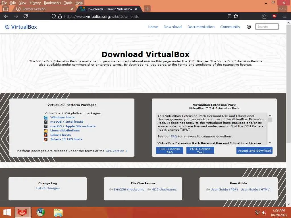The image size is (291, 218).
Task: Open the browser hamburger menu
Action: (285, 16)
